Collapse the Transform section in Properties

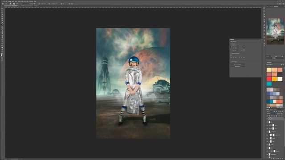click(x=231, y=44)
